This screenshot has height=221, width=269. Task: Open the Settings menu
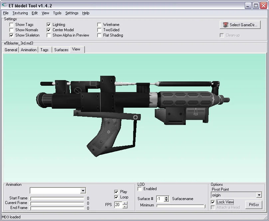pos(72,13)
